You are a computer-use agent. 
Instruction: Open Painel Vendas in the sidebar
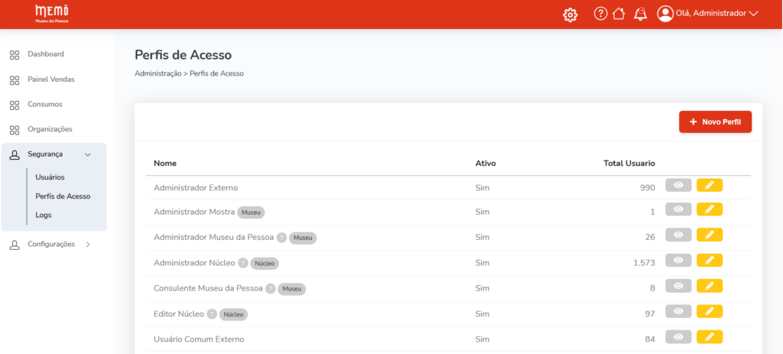pyautogui.click(x=50, y=80)
